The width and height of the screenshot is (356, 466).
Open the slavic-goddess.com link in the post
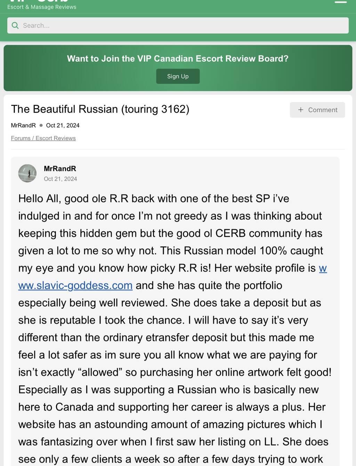[x=75, y=286]
